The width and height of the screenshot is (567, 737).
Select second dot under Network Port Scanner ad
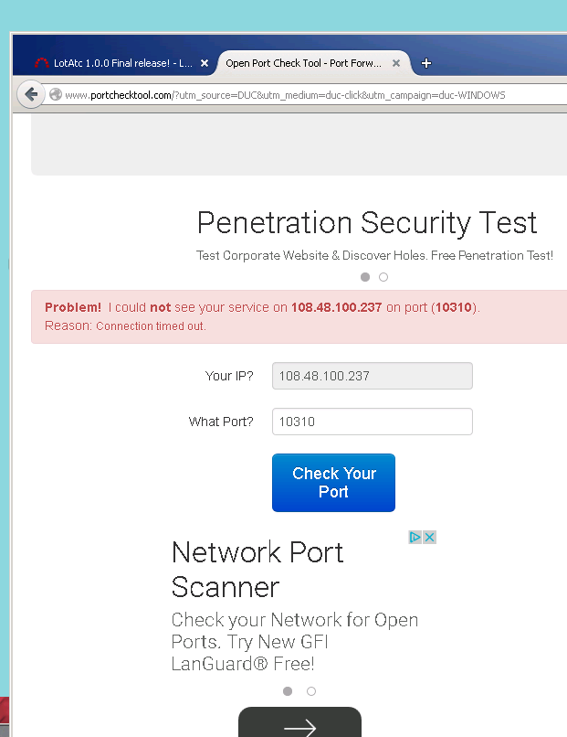(x=311, y=691)
